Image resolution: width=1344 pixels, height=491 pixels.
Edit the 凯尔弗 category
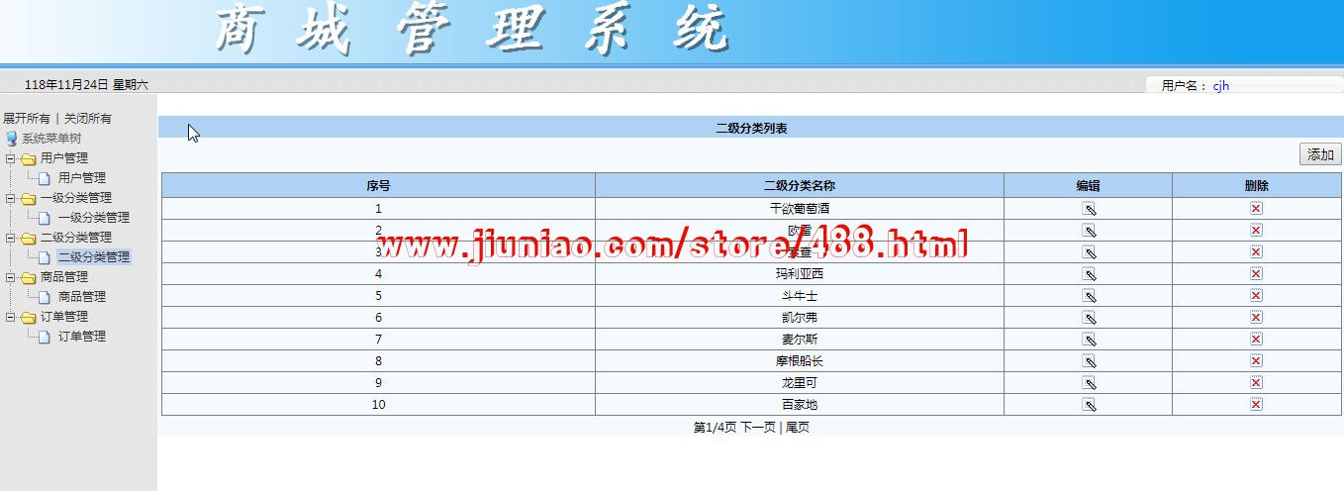[x=1089, y=317]
